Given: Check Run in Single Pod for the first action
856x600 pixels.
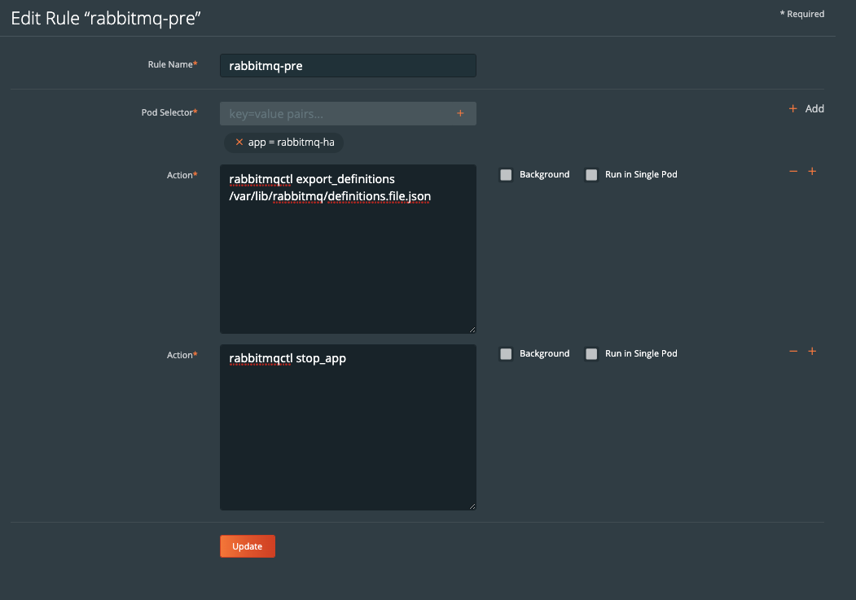Looking at the screenshot, I should pyautogui.click(x=591, y=174).
